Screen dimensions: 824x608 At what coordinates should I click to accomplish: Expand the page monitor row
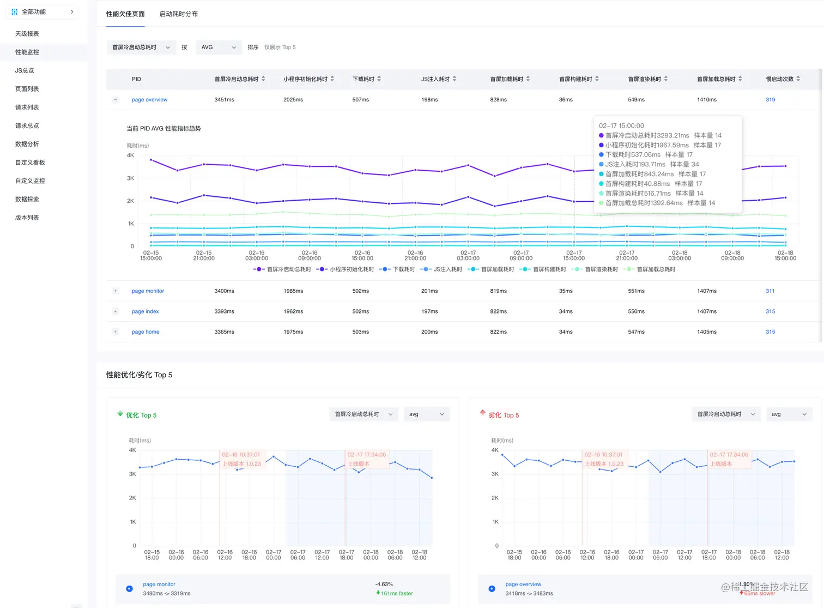click(116, 291)
